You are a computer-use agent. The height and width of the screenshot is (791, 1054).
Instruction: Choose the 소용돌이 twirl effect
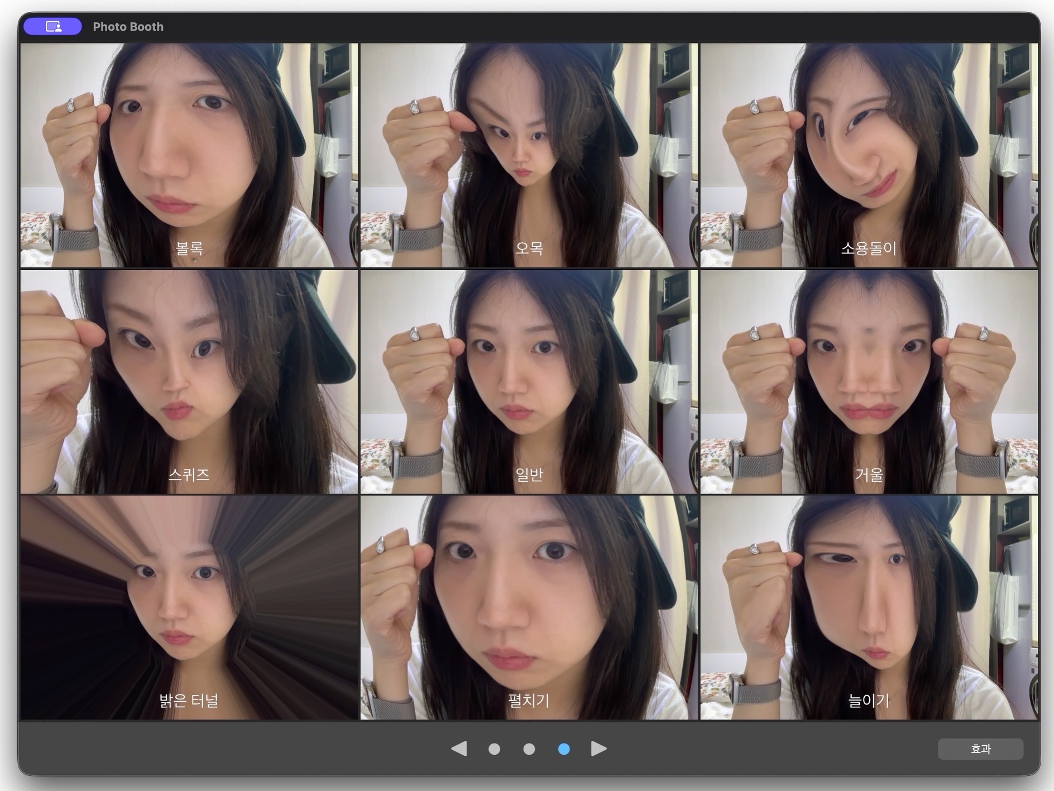click(x=869, y=155)
